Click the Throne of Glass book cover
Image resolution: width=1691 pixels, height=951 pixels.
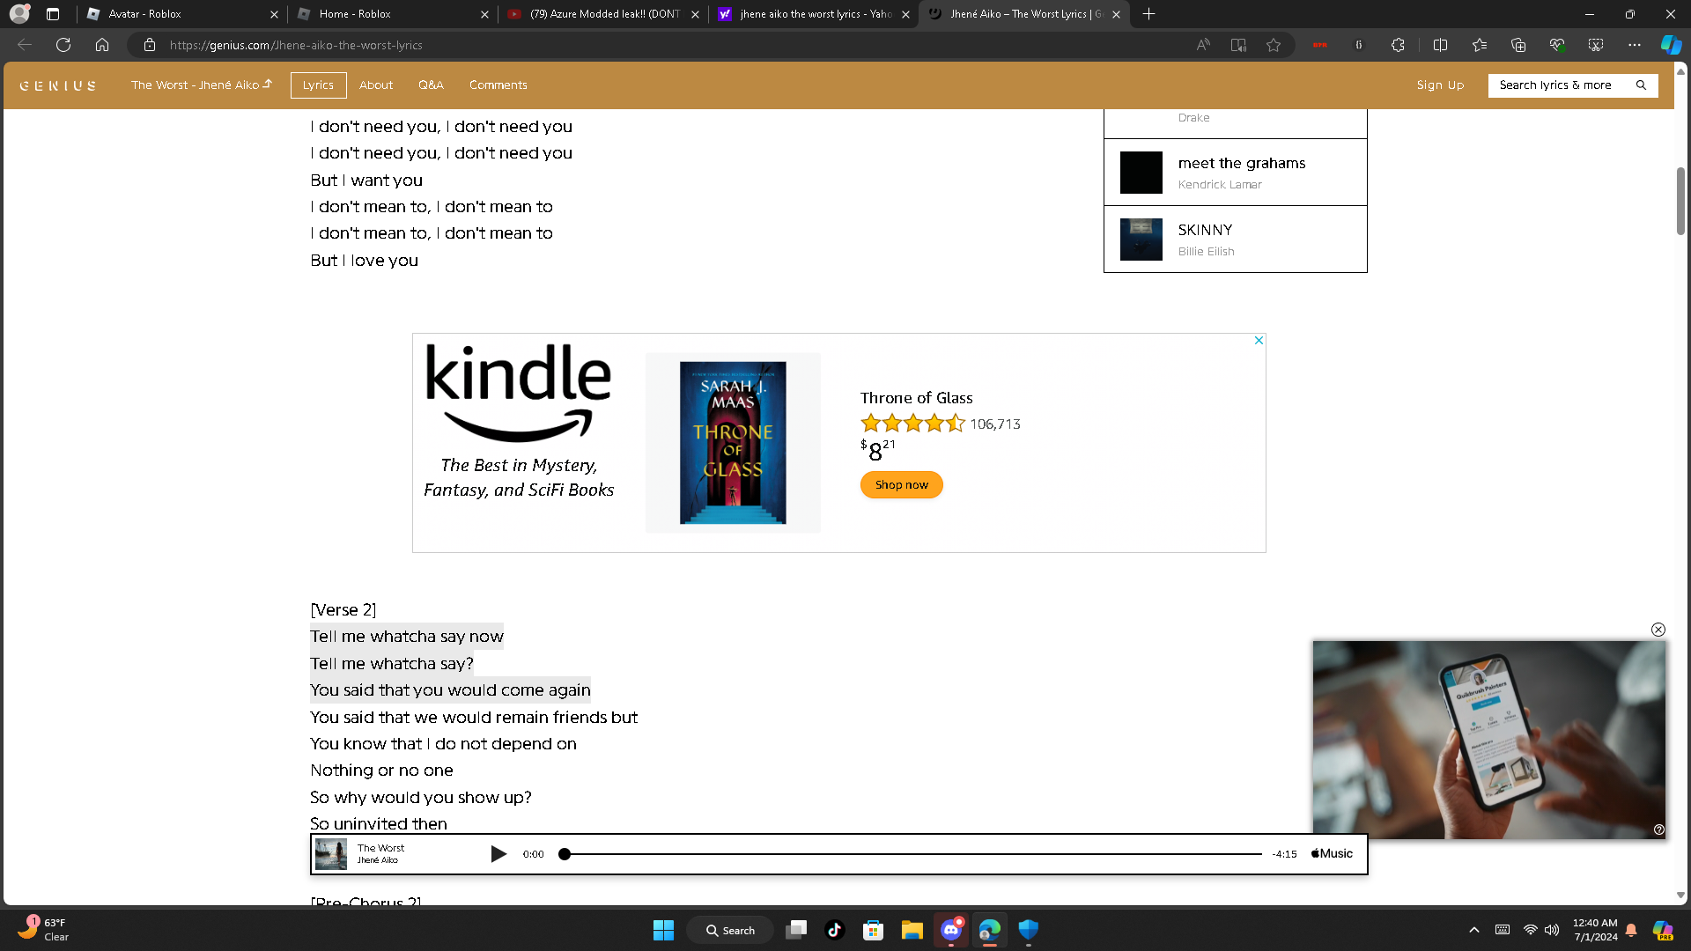point(733,443)
